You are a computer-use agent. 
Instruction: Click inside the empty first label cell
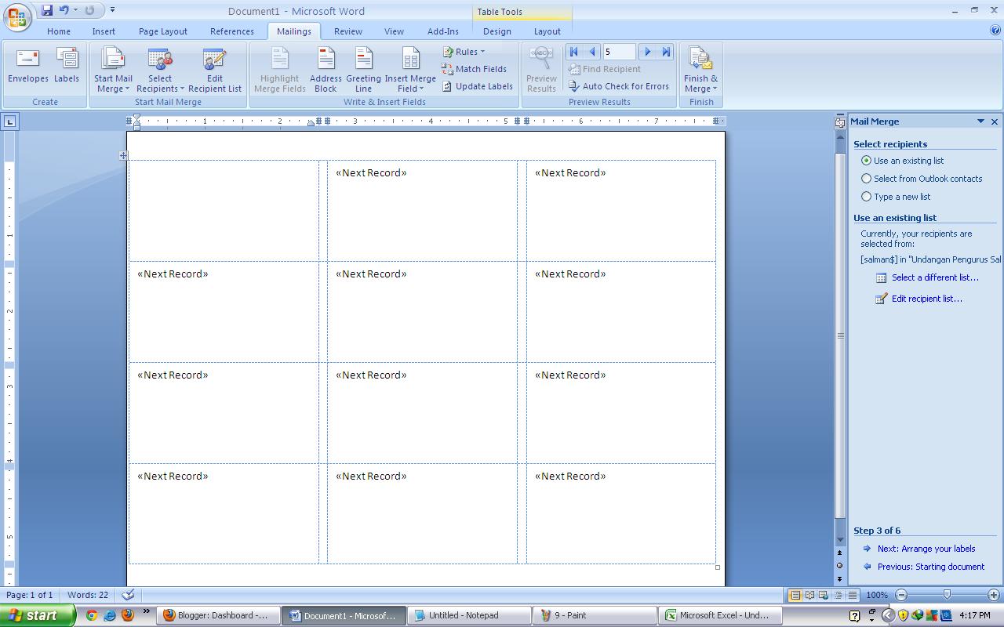pos(224,210)
